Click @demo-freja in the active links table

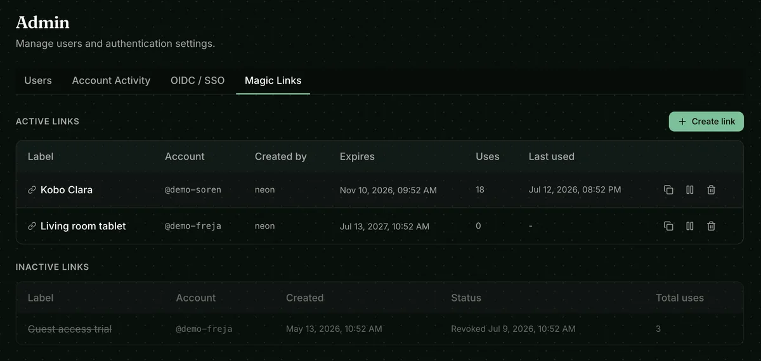coord(193,226)
